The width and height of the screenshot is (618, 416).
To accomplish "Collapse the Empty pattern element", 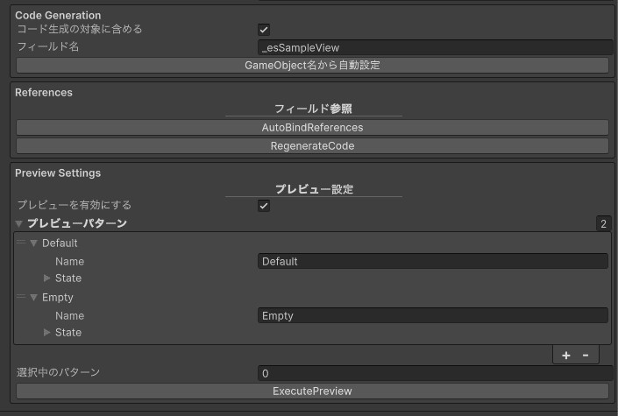I will pos(34,298).
